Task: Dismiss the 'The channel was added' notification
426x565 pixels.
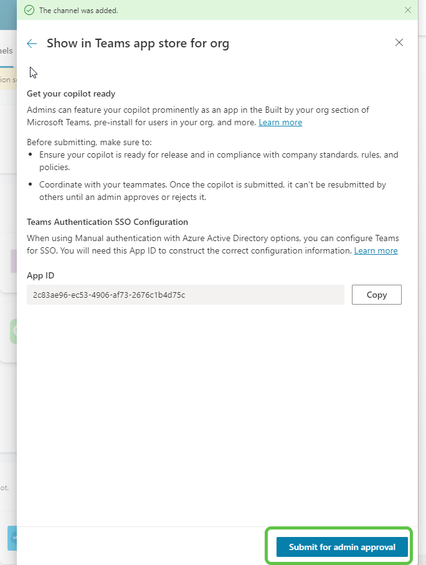Action: click(408, 10)
